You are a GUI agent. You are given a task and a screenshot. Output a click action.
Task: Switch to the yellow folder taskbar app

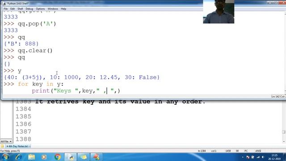coord(84,157)
